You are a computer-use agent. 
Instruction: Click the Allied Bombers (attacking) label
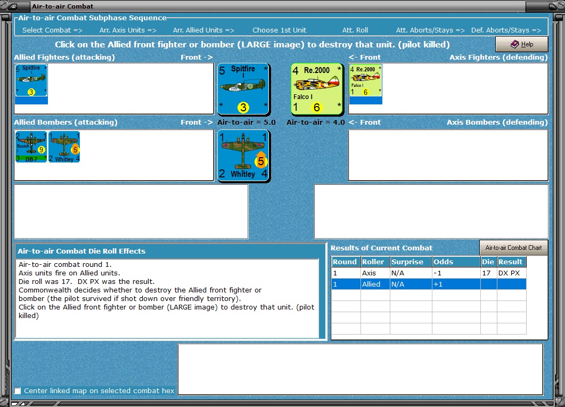point(66,122)
